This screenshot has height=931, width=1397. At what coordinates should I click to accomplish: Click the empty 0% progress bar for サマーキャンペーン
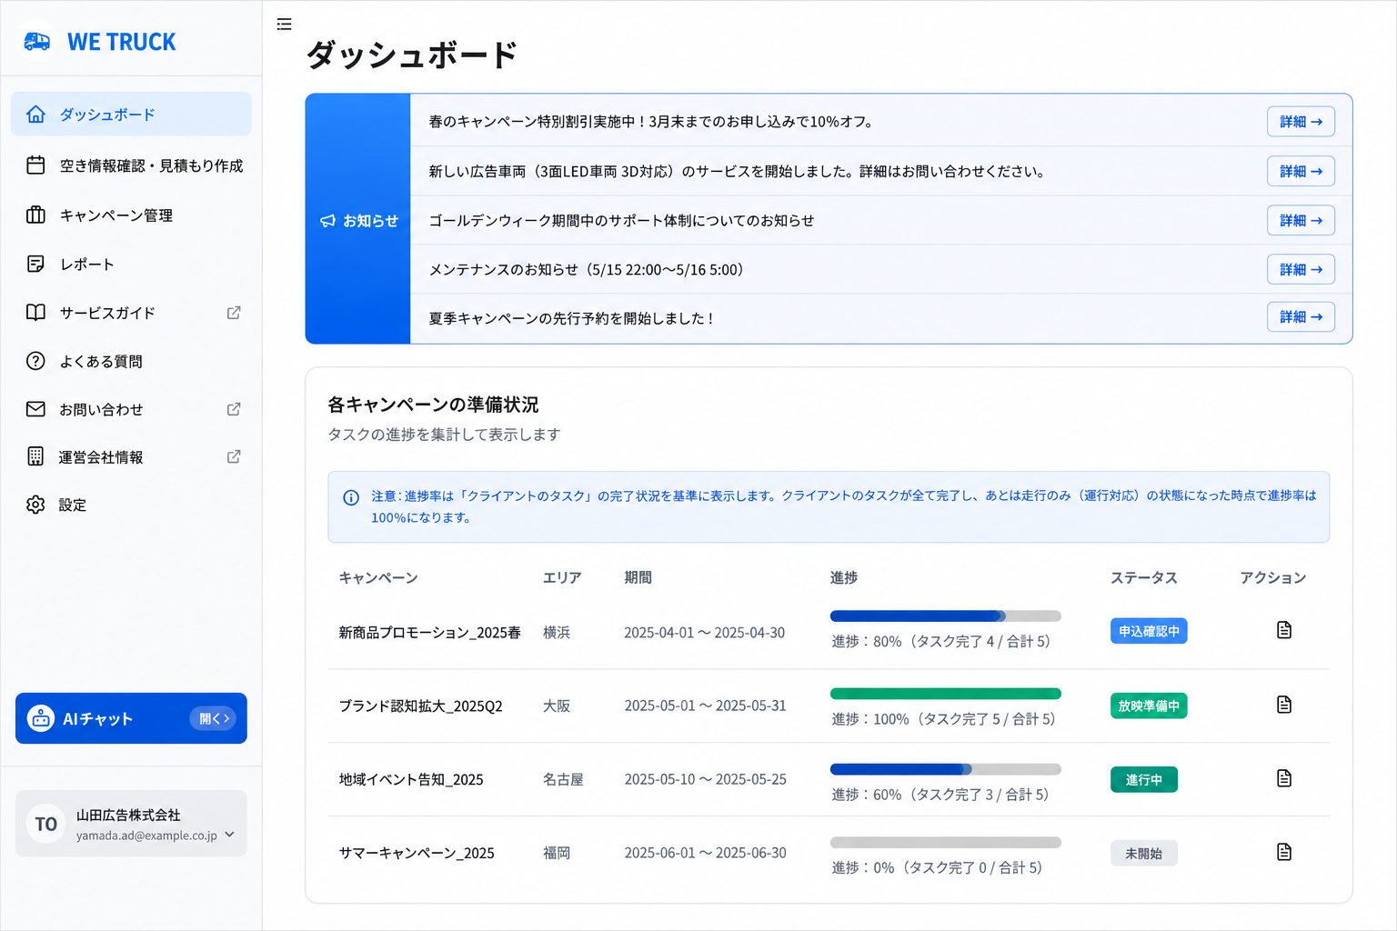946,843
